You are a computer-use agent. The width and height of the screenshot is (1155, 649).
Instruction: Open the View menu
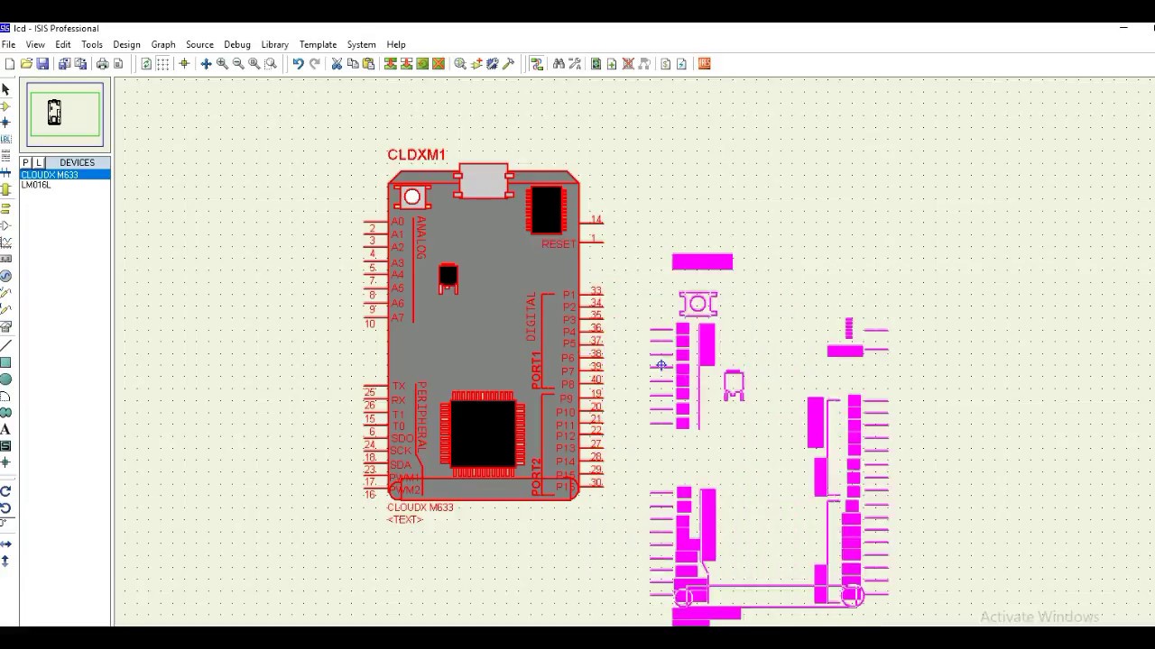(35, 44)
